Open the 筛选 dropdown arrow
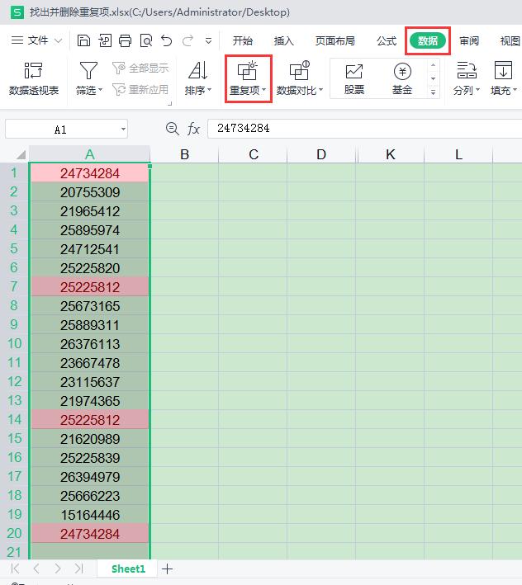 101,90
